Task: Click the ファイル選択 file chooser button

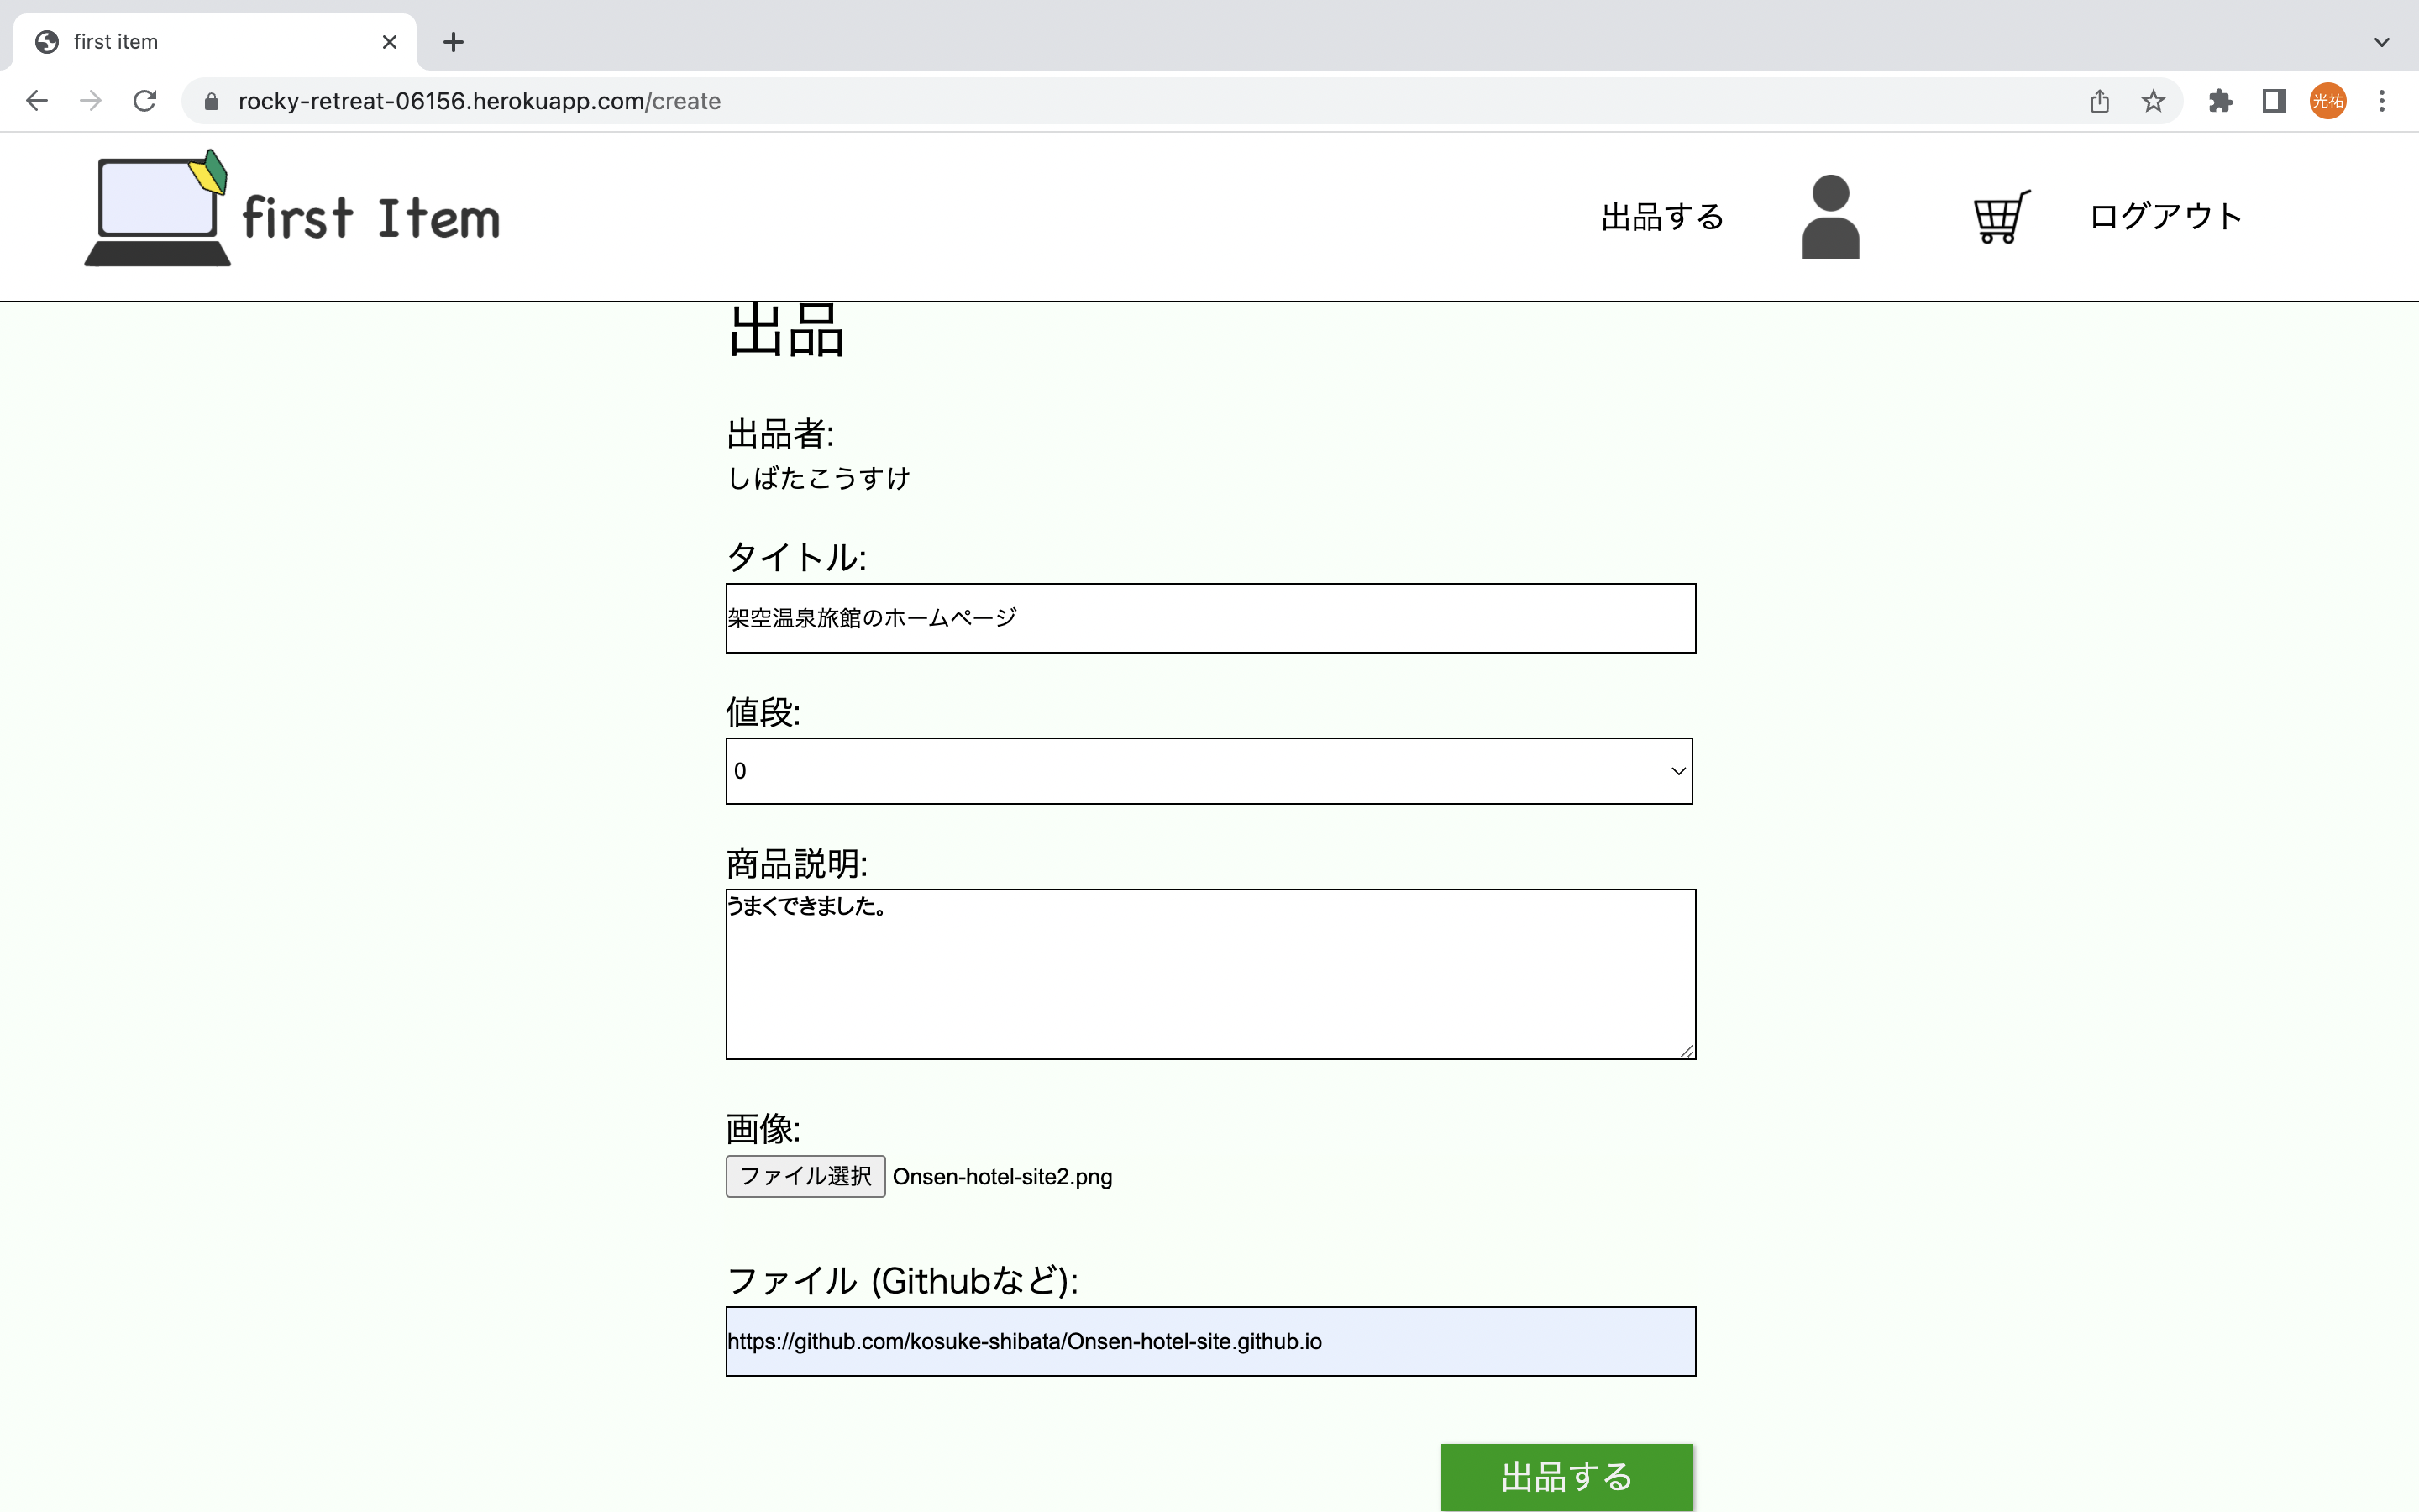Action: (x=805, y=1176)
